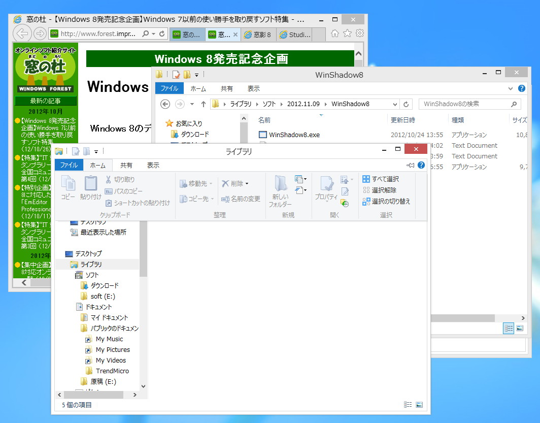The height and width of the screenshot is (423, 540).
Task: Select the 切り取り (Cut) icon
Action: pyautogui.click(x=122, y=180)
